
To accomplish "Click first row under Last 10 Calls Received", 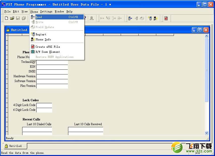I will (86, 129).
